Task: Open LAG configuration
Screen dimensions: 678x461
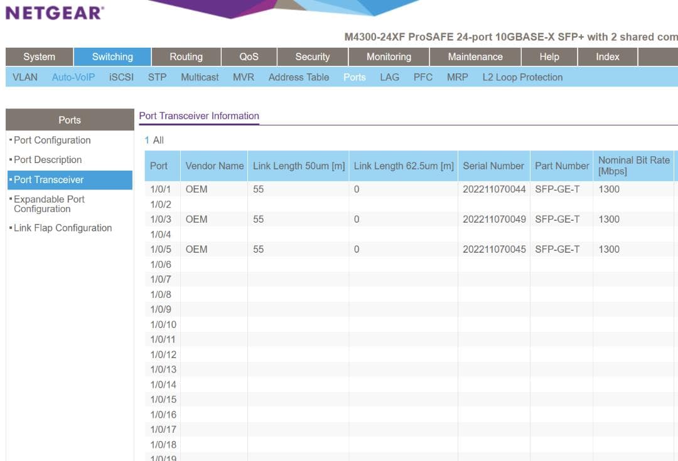Action: 390,77
